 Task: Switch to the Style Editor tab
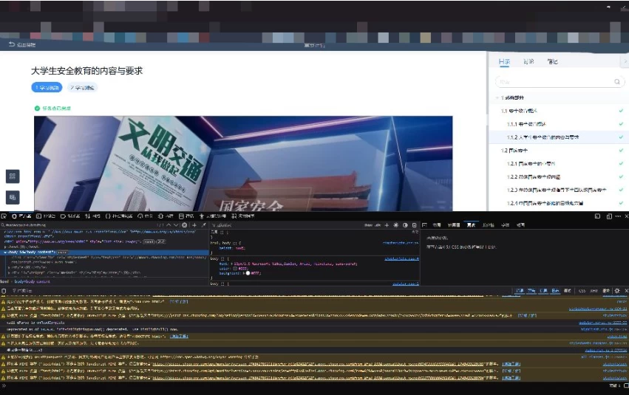tap(119, 216)
